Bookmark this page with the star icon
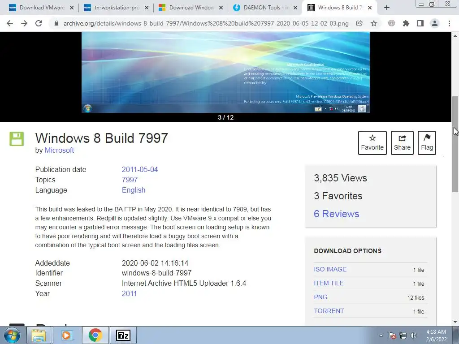 [x=374, y=23]
